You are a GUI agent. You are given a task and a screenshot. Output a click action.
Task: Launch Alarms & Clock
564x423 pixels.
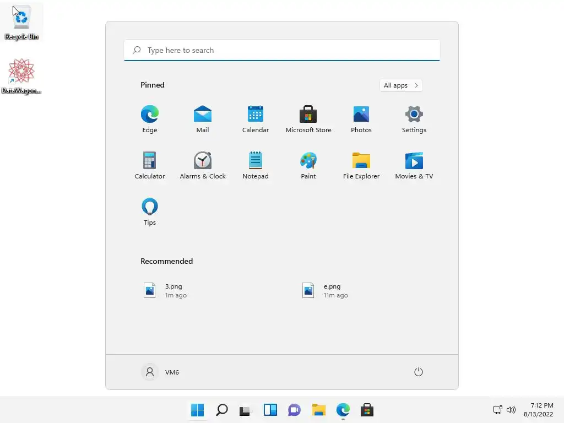coord(203,165)
